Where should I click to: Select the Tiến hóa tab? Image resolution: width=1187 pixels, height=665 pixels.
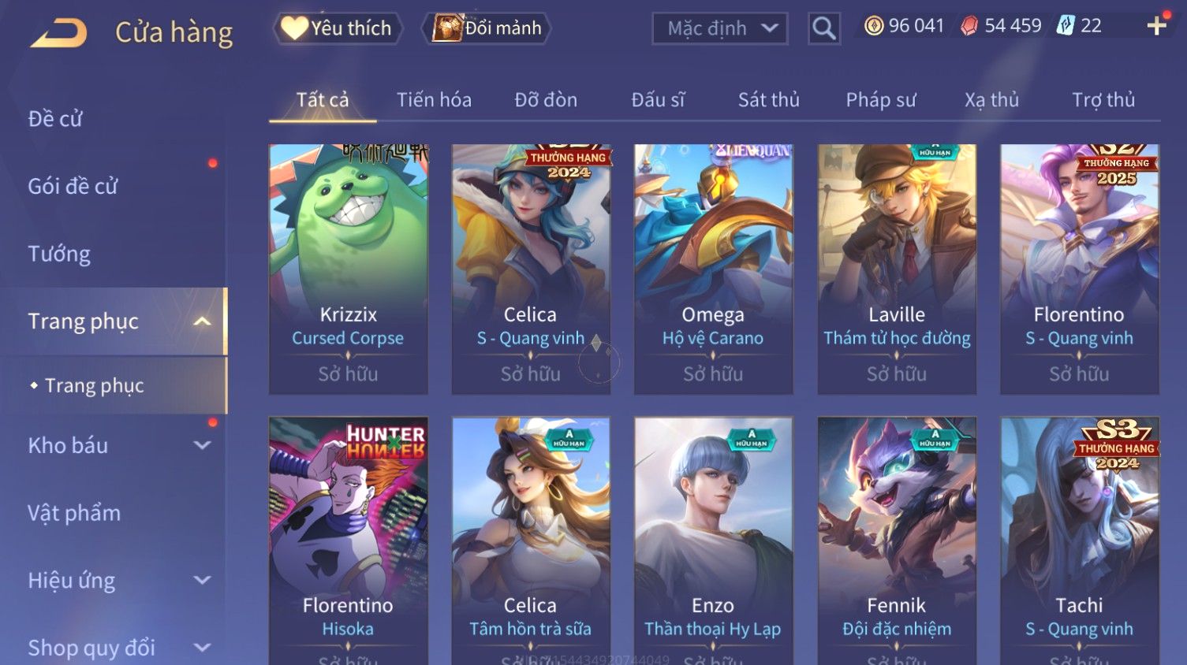434,100
